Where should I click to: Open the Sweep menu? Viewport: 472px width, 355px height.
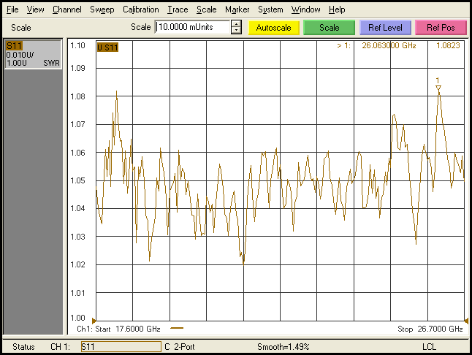point(102,9)
